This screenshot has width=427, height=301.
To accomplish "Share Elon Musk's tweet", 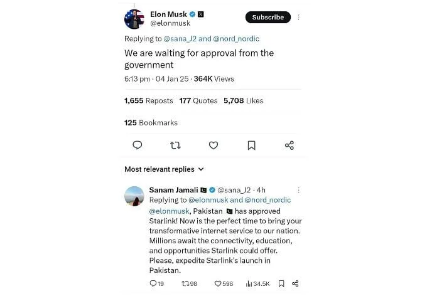I will tap(289, 145).
